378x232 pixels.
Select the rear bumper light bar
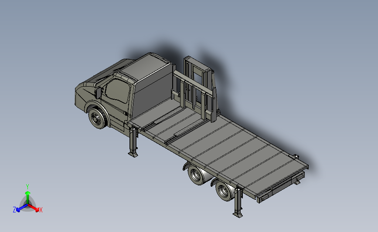281,187
